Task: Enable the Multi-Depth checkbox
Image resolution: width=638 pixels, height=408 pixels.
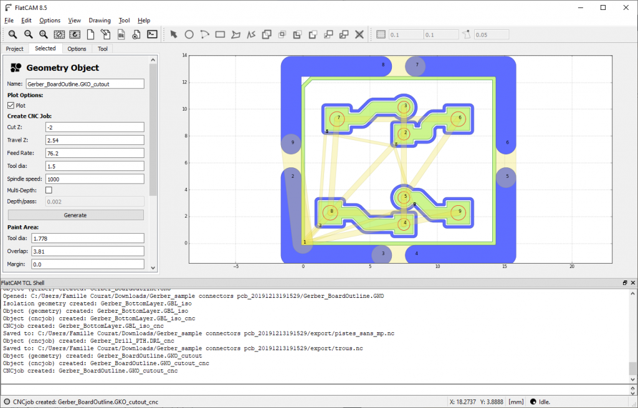Action: 49,190
